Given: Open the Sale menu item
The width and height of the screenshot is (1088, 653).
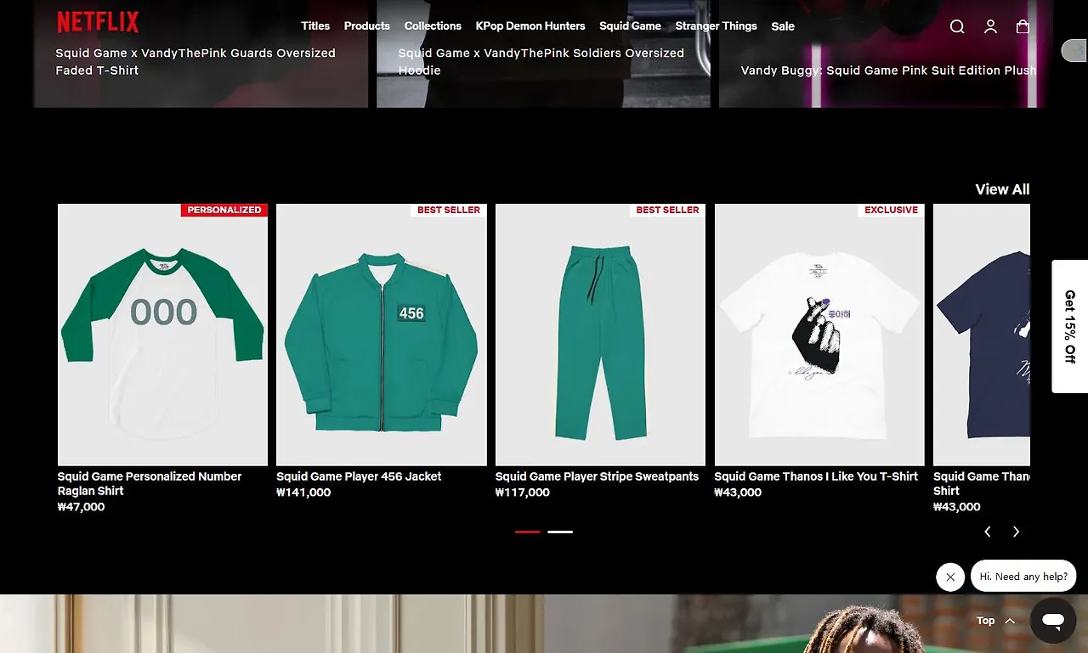Looking at the screenshot, I should coord(783,26).
